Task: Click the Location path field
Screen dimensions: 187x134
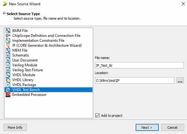Action: point(135,81)
